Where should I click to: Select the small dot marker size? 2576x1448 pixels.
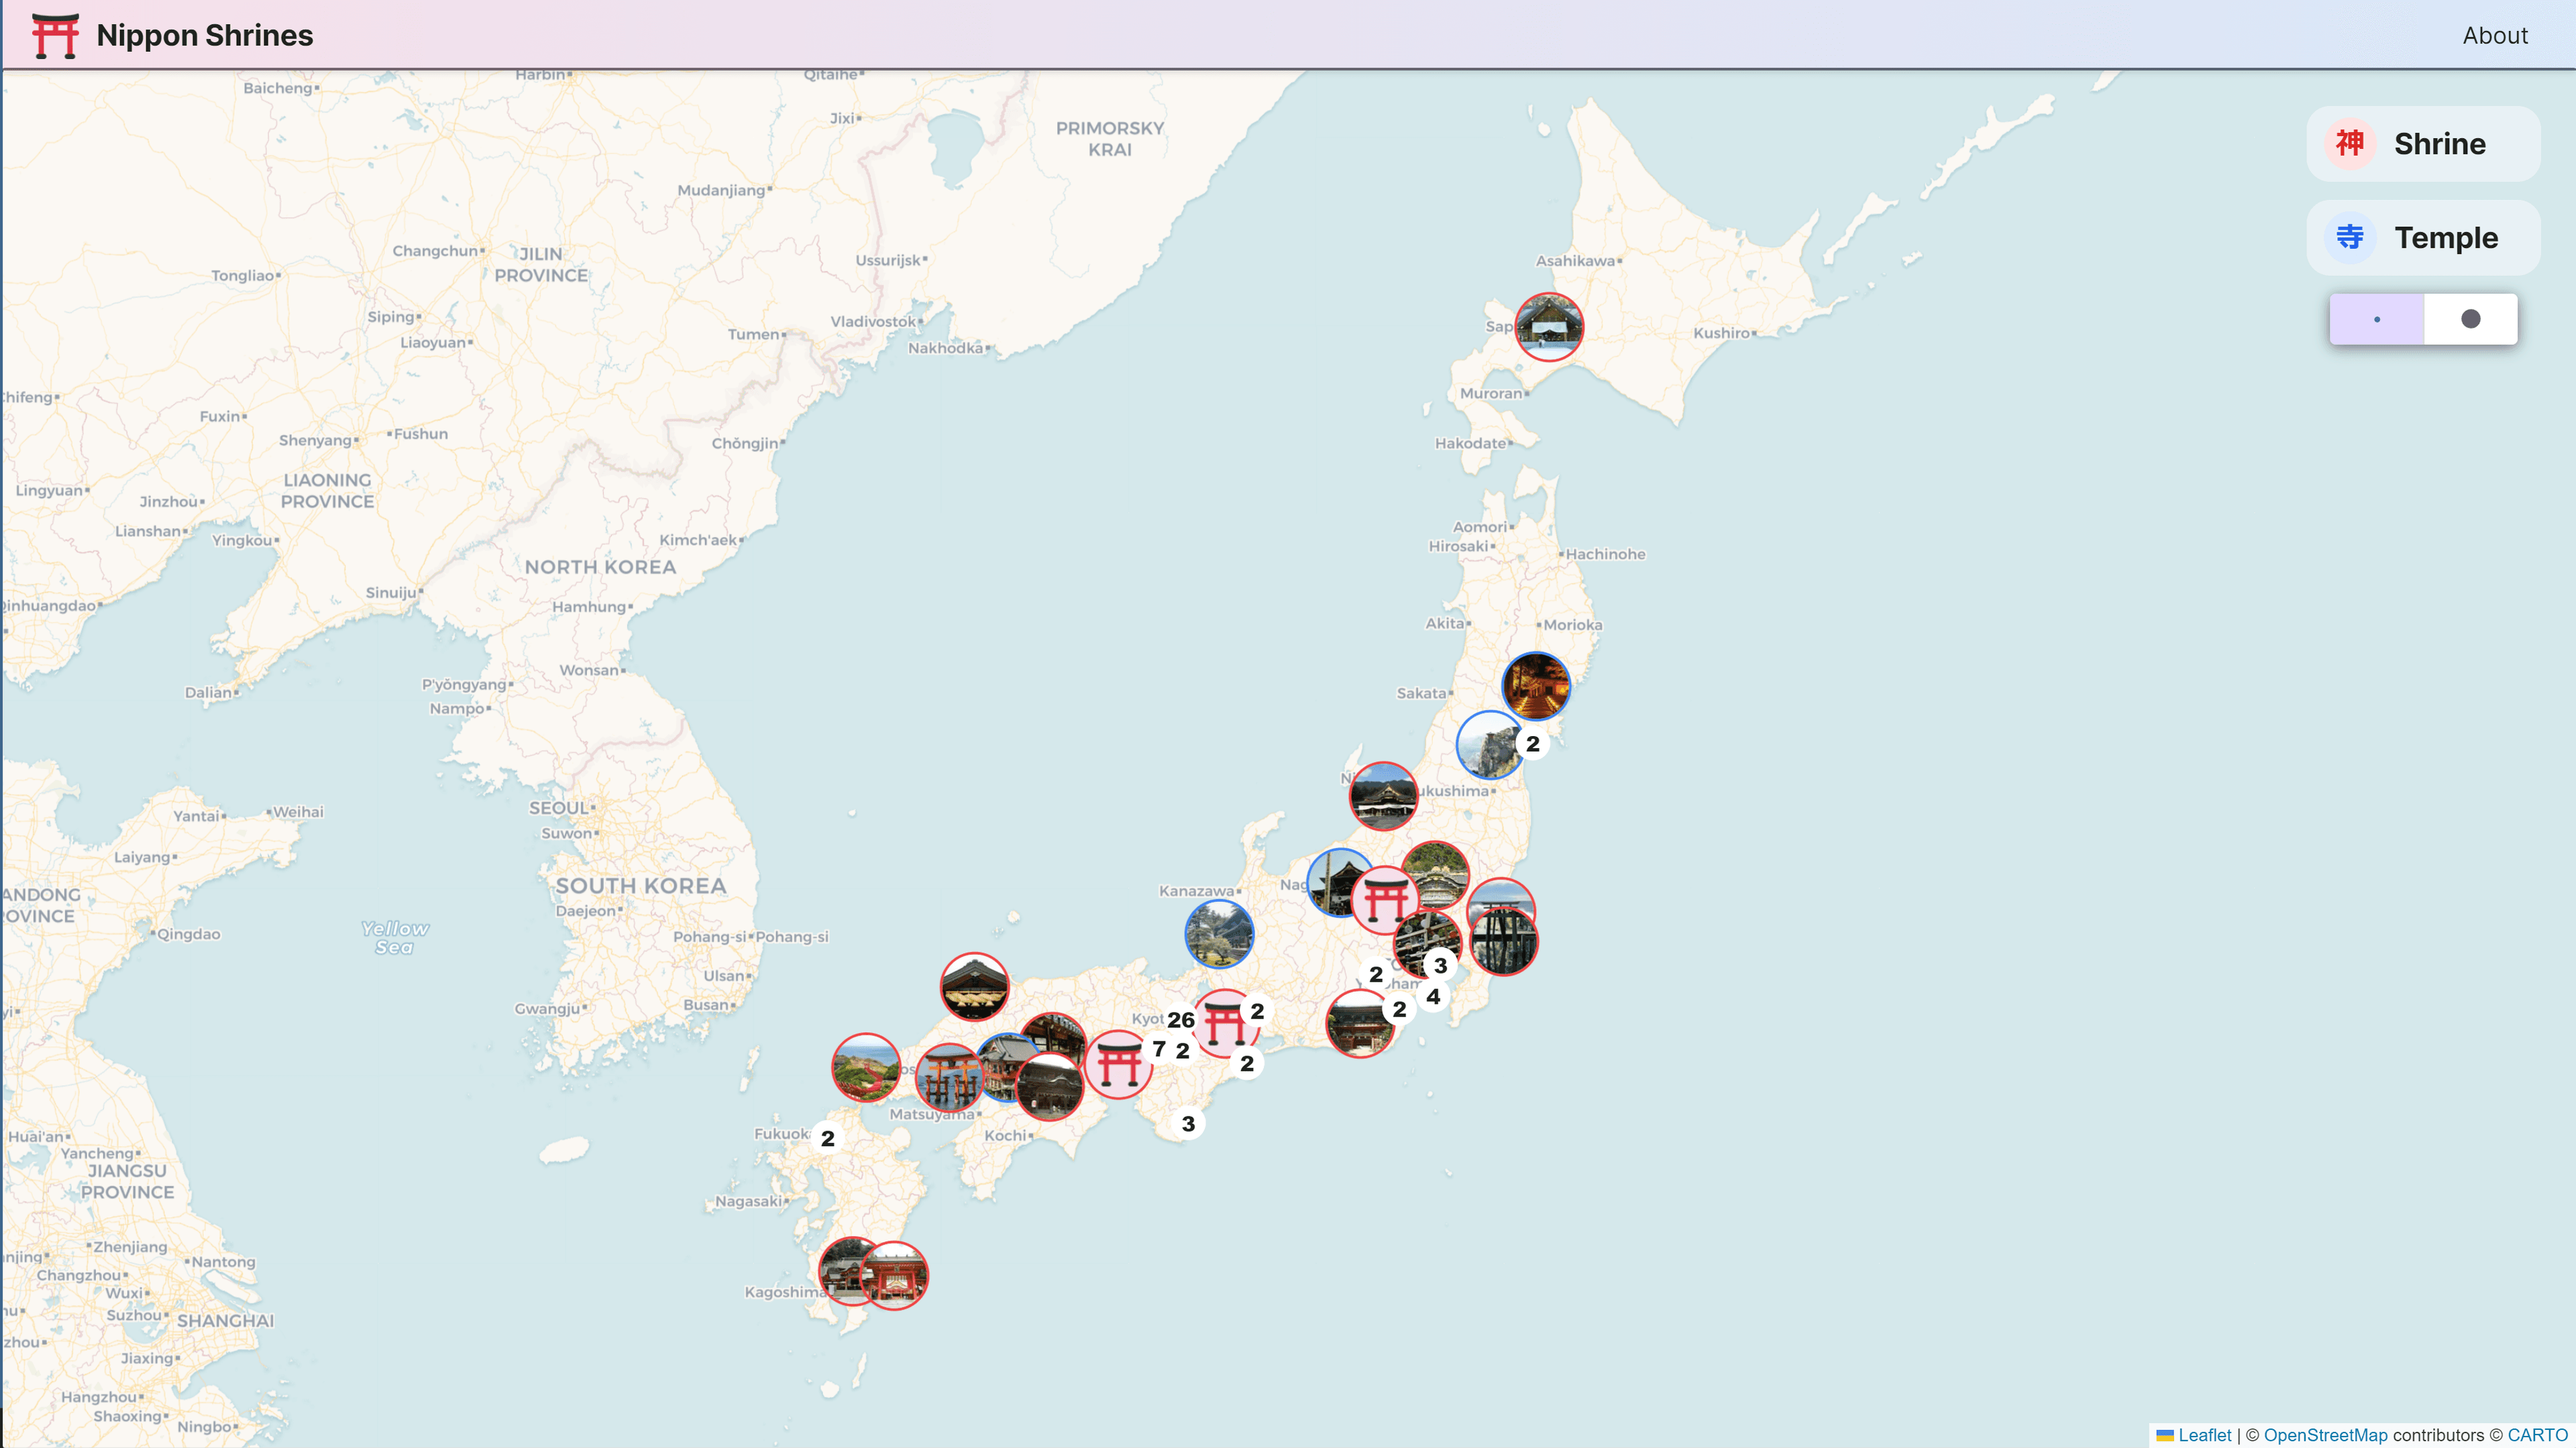(x=2376, y=319)
